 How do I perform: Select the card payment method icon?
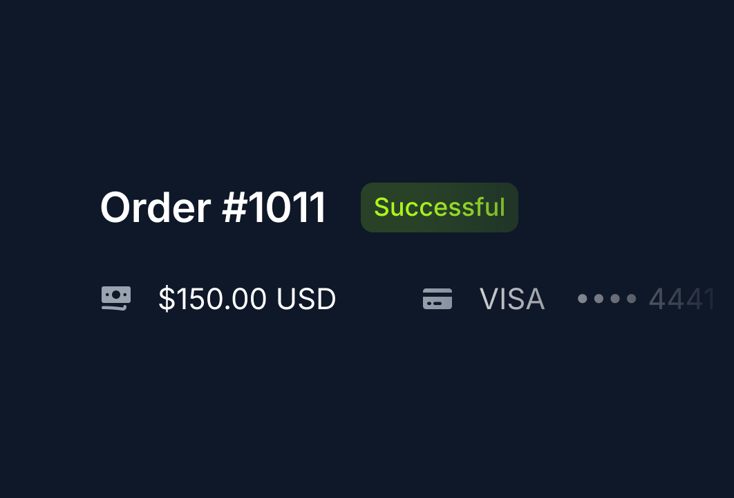(x=437, y=299)
